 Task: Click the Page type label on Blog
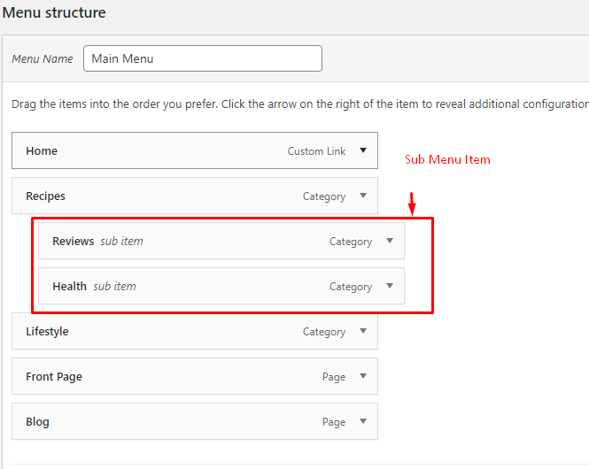[334, 422]
